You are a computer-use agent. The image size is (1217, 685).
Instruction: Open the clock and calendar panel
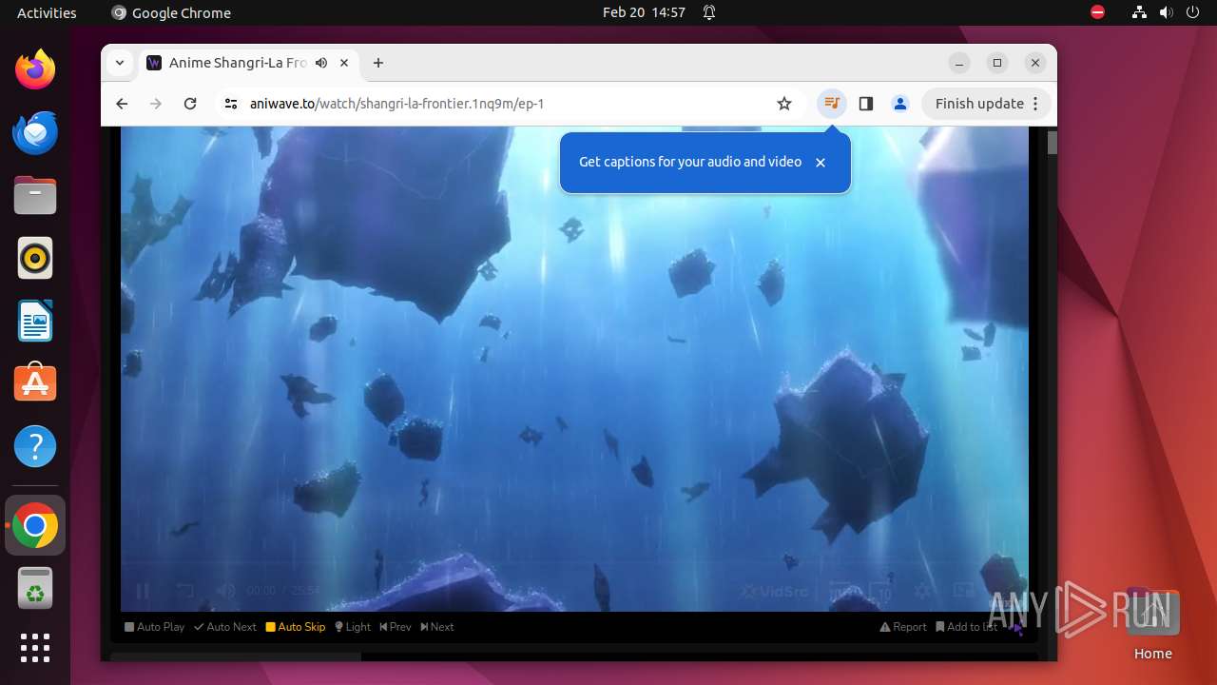(x=644, y=12)
